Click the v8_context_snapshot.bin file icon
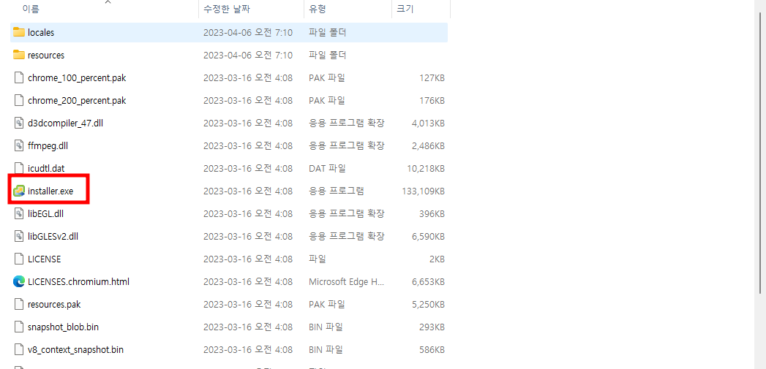The height and width of the screenshot is (369, 766). tap(19, 349)
